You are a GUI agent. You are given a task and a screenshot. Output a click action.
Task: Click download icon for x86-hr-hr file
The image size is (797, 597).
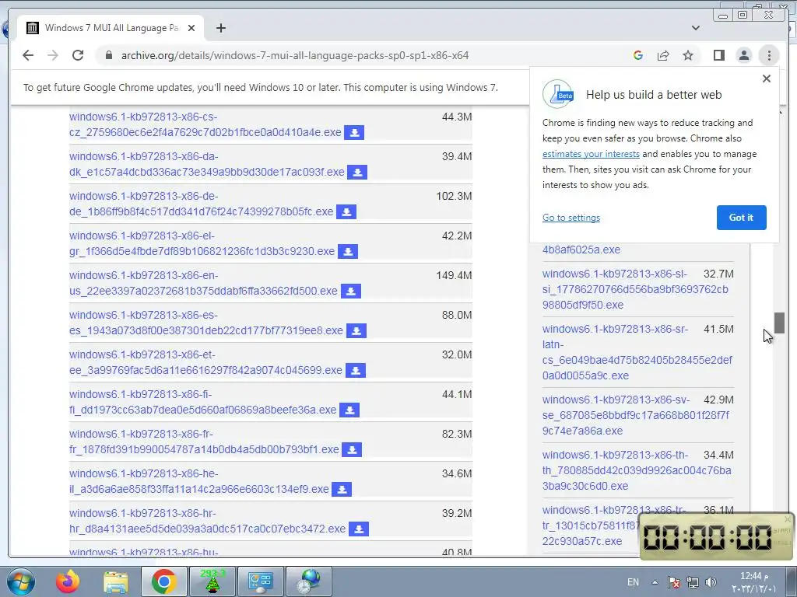(x=358, y=529)
